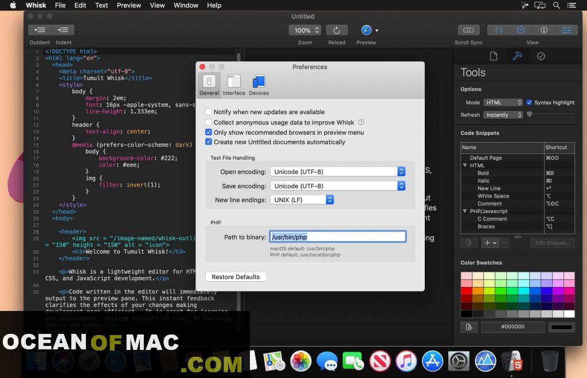Open Messages from the Dock
The width and height of the screenshot is (587, 378).
(327, 361)
